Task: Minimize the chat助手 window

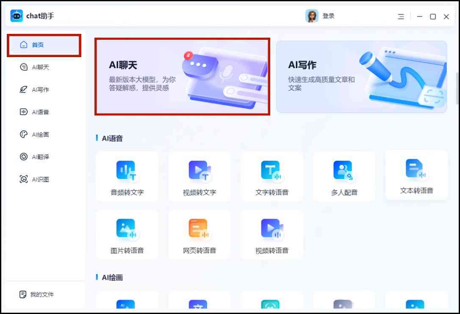Action: point(419,17)
